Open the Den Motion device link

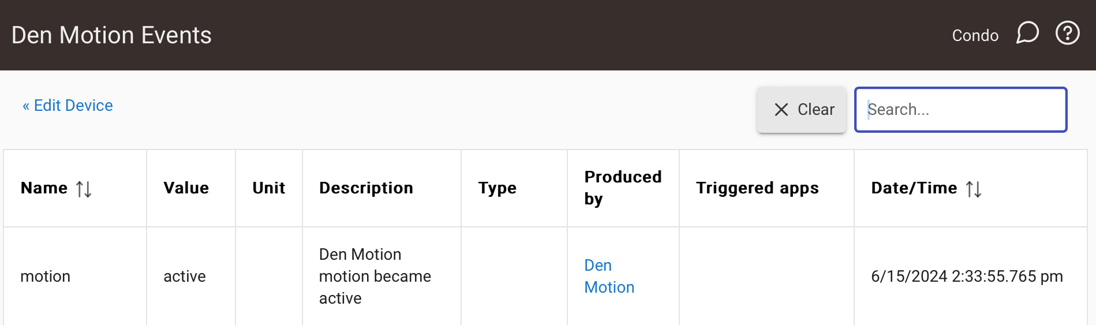click(x=609, y=276)
